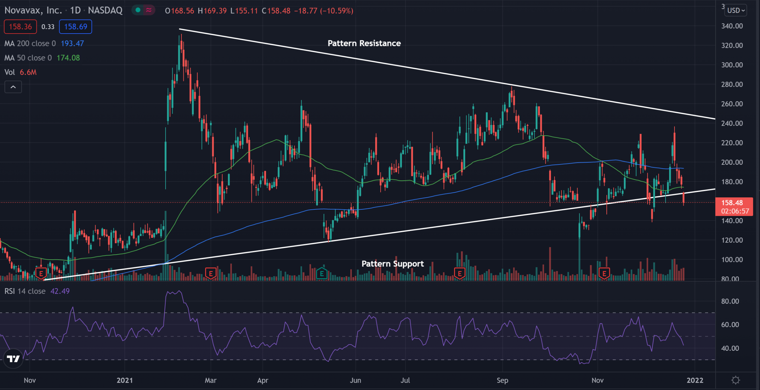Screen dimensions: 760x390
Task: Open the earnings marker near November 2020
Action: click(x=41, y=274)
